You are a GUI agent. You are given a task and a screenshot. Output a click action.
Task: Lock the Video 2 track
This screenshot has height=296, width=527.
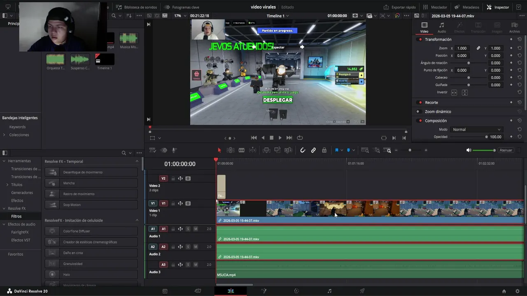(173, 178)
